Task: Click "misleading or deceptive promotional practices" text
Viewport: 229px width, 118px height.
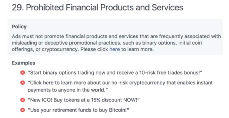Action: pyautogui.click(x=62, y=43)
